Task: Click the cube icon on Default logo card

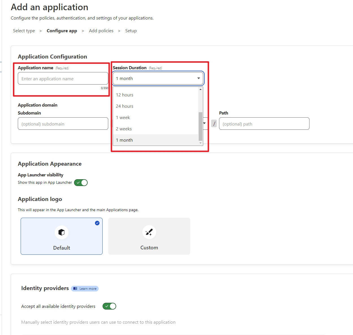Action: pos(61,232)
